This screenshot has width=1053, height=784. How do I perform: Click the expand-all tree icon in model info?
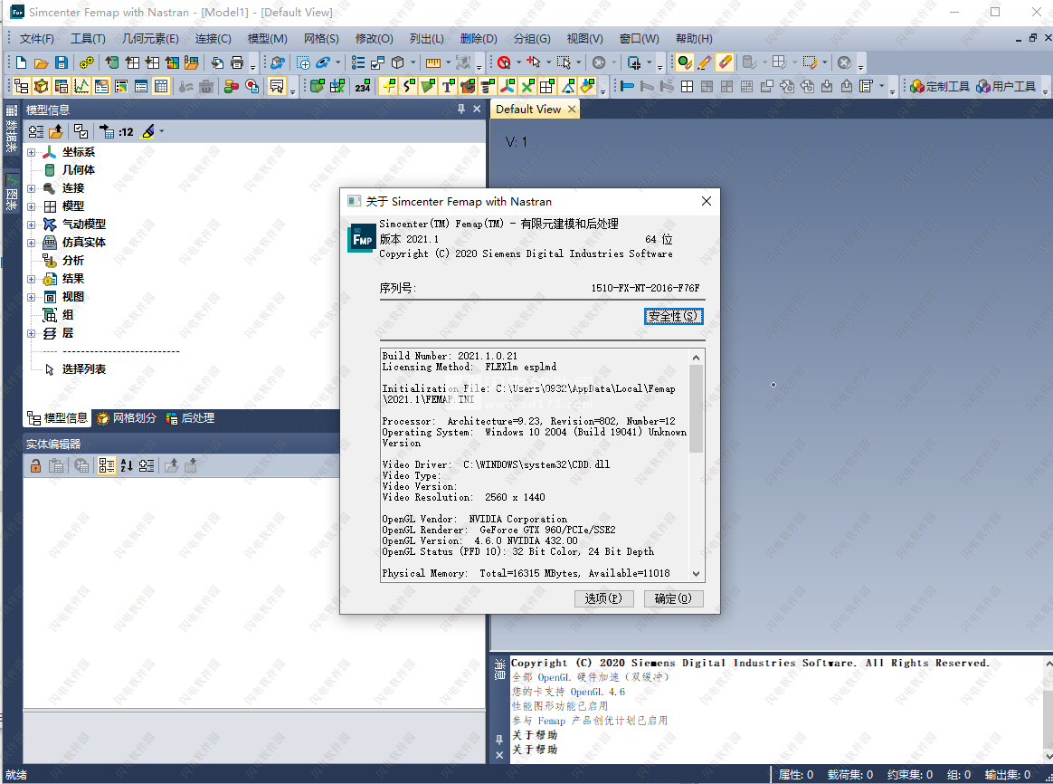[x=35, y=131]
